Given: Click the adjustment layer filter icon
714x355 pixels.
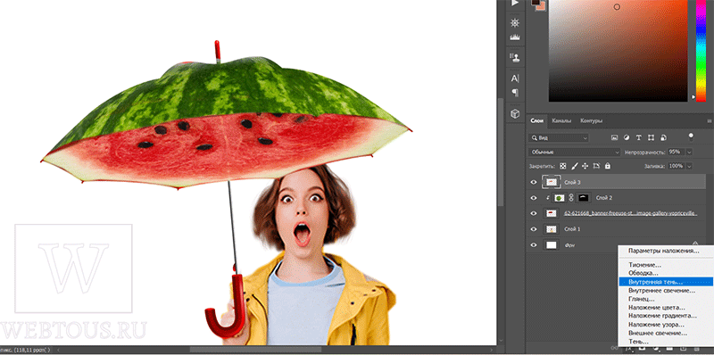Looking at the screenshot, I should tap(627, 137).
